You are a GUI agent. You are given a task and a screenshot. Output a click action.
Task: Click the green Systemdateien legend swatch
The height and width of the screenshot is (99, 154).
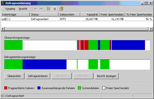80,88
